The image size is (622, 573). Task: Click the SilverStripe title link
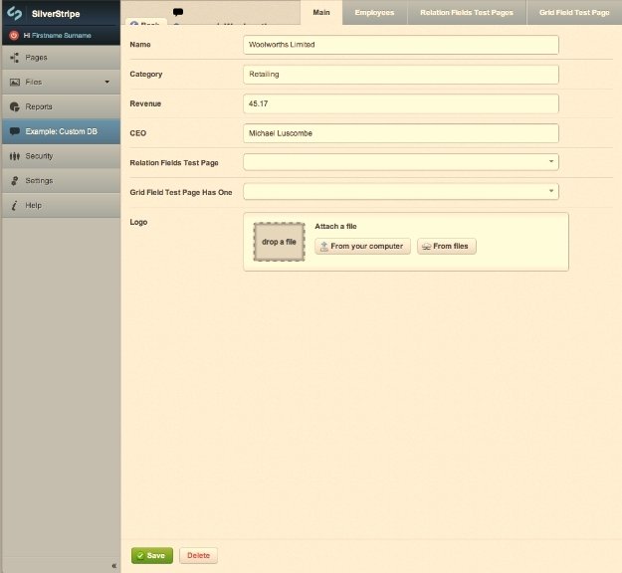tap(56, 14)
